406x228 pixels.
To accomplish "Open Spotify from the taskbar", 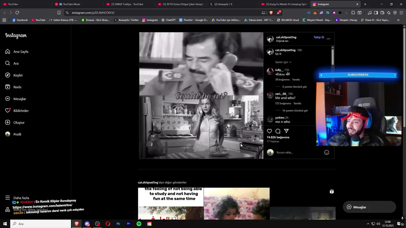I will (139, 224).
